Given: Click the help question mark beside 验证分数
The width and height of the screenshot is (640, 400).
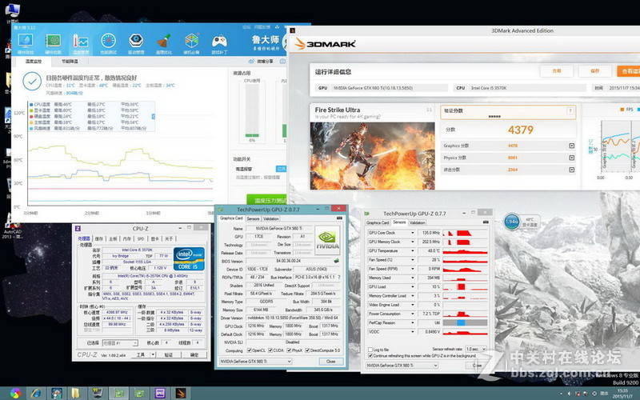Looking at the screenshot, I should coord(570,110).
